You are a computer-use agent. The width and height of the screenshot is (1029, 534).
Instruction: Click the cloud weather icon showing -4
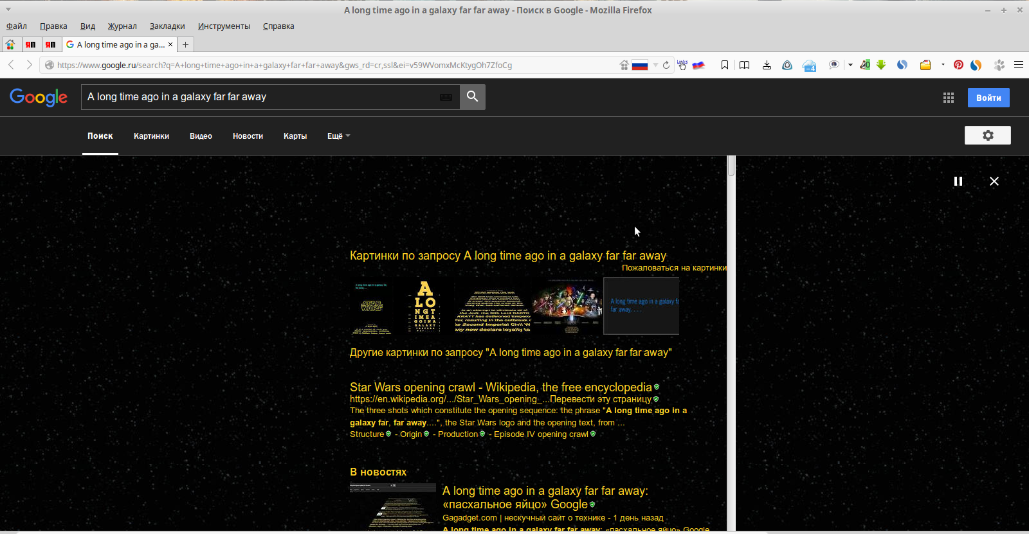coord(810,66)
